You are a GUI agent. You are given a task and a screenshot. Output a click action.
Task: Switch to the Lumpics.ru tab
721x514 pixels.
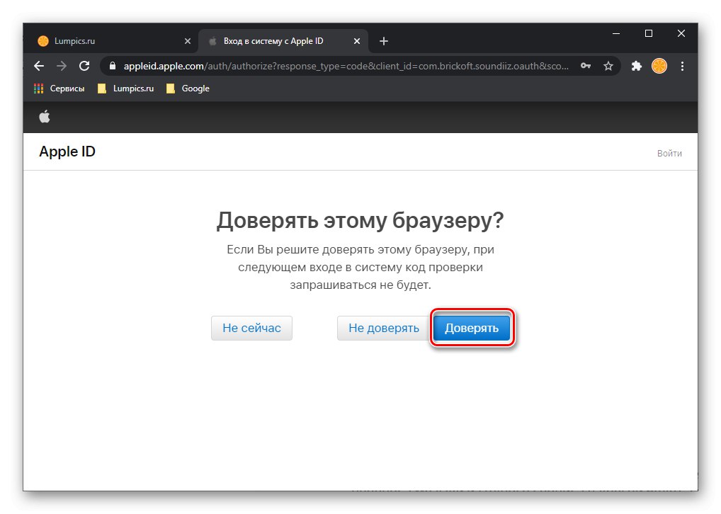click(113, 41)
